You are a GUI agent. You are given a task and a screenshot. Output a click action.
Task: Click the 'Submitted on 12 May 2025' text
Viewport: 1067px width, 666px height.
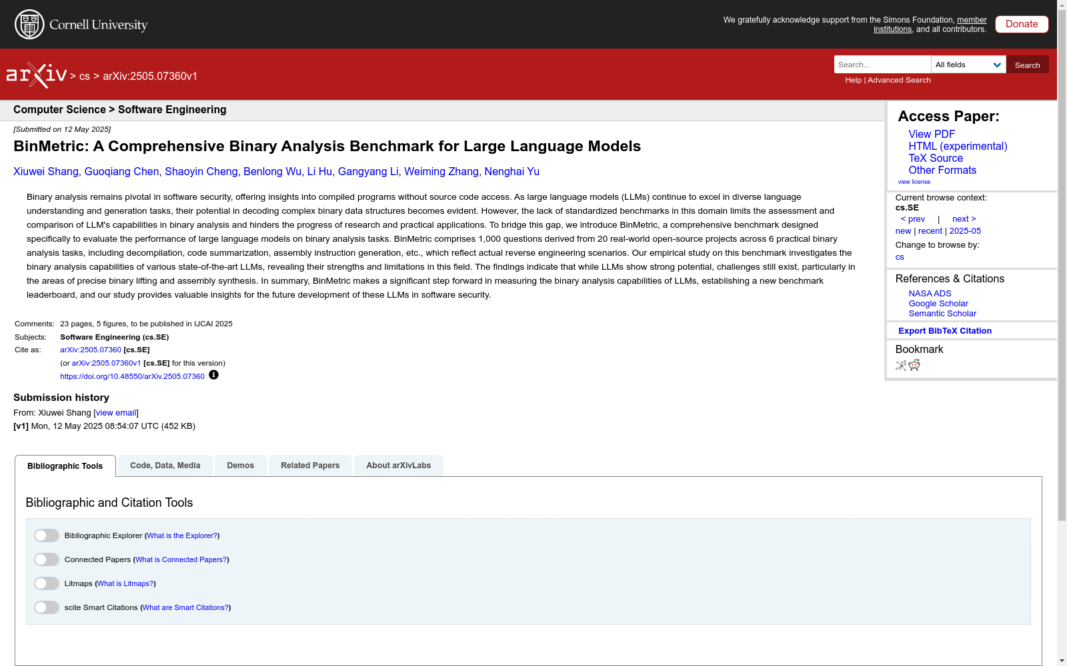point(62,129)
